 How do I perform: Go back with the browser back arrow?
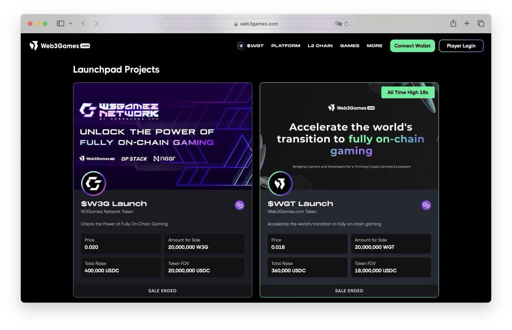click(83, 23)
